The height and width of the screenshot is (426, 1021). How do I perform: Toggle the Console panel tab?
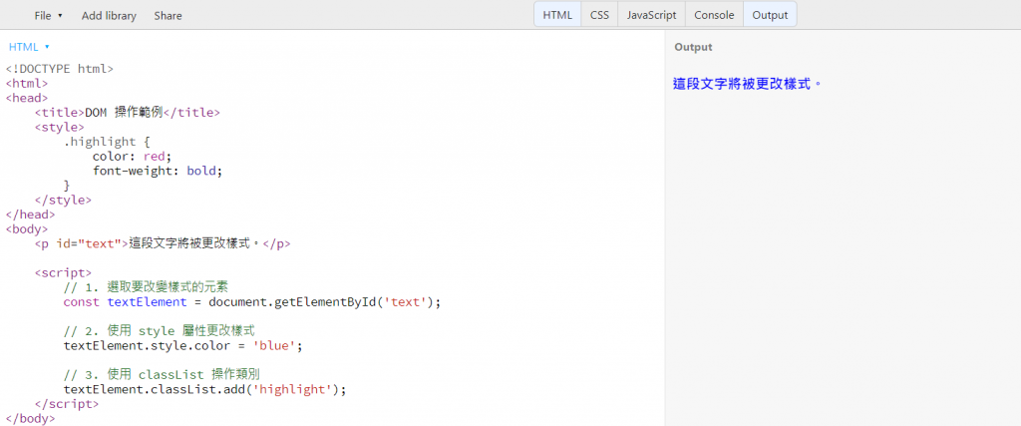714,15
